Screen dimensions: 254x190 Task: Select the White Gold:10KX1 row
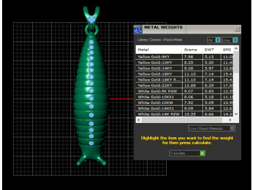(185, 97)
